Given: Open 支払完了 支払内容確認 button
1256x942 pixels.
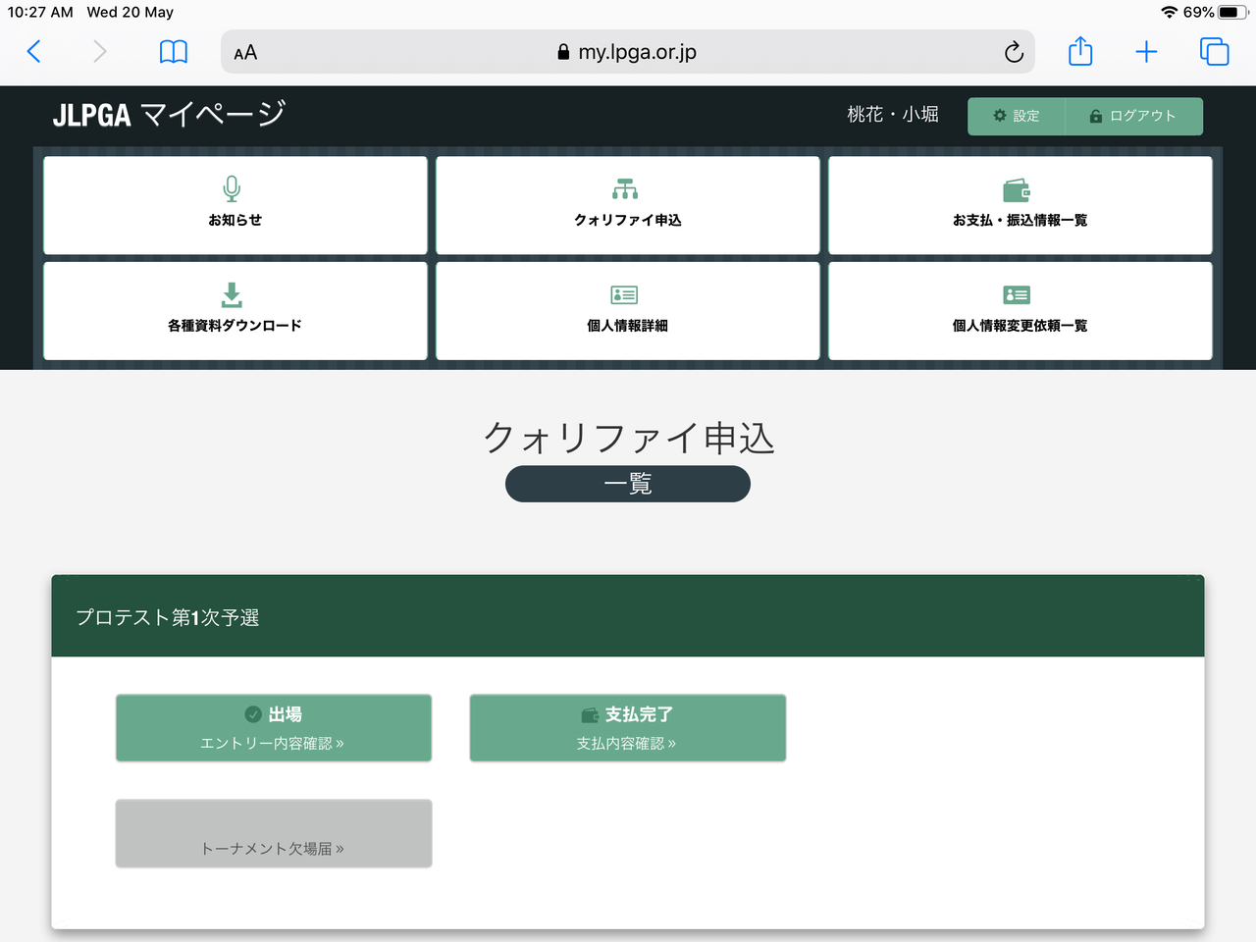Looking at the screenshot, I should coord(628,728).
